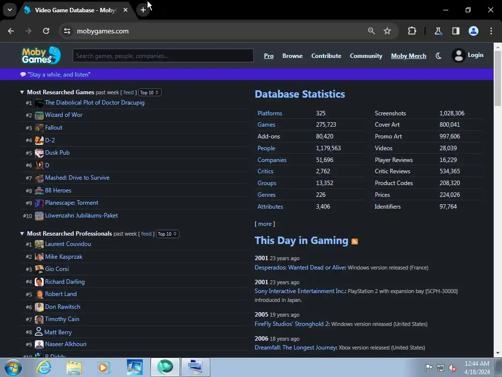Open Löwenzahn Jubiläums-Paket link
Image resolution: width=502 pixels, height=377 pixels.
(x=81, y=215)
